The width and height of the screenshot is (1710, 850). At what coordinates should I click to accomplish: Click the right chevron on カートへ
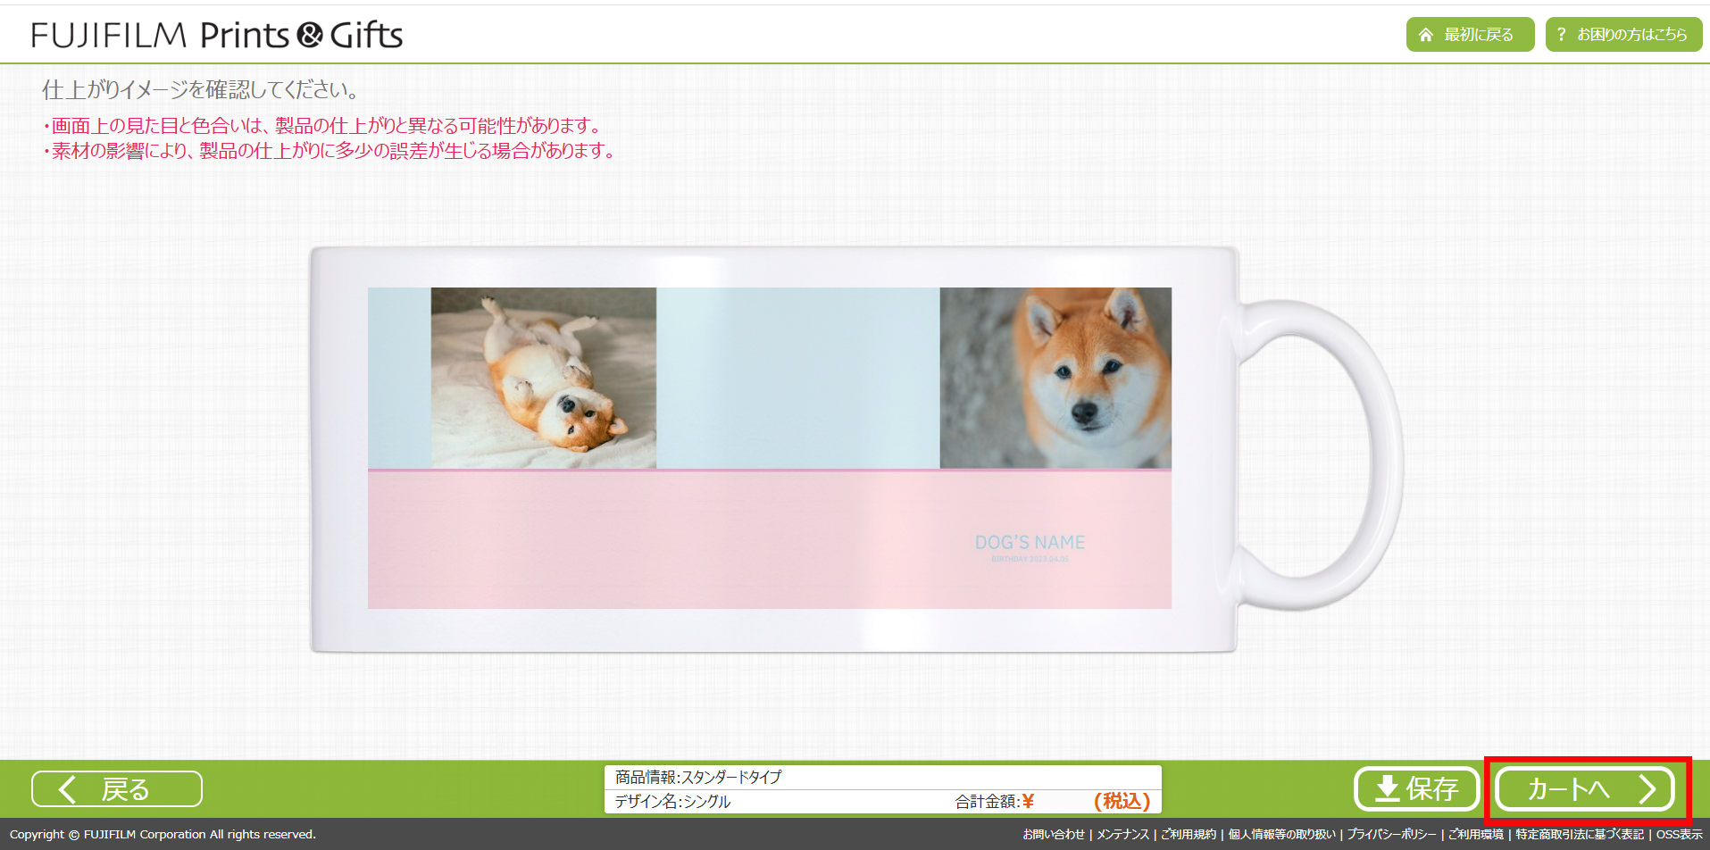1647,789
